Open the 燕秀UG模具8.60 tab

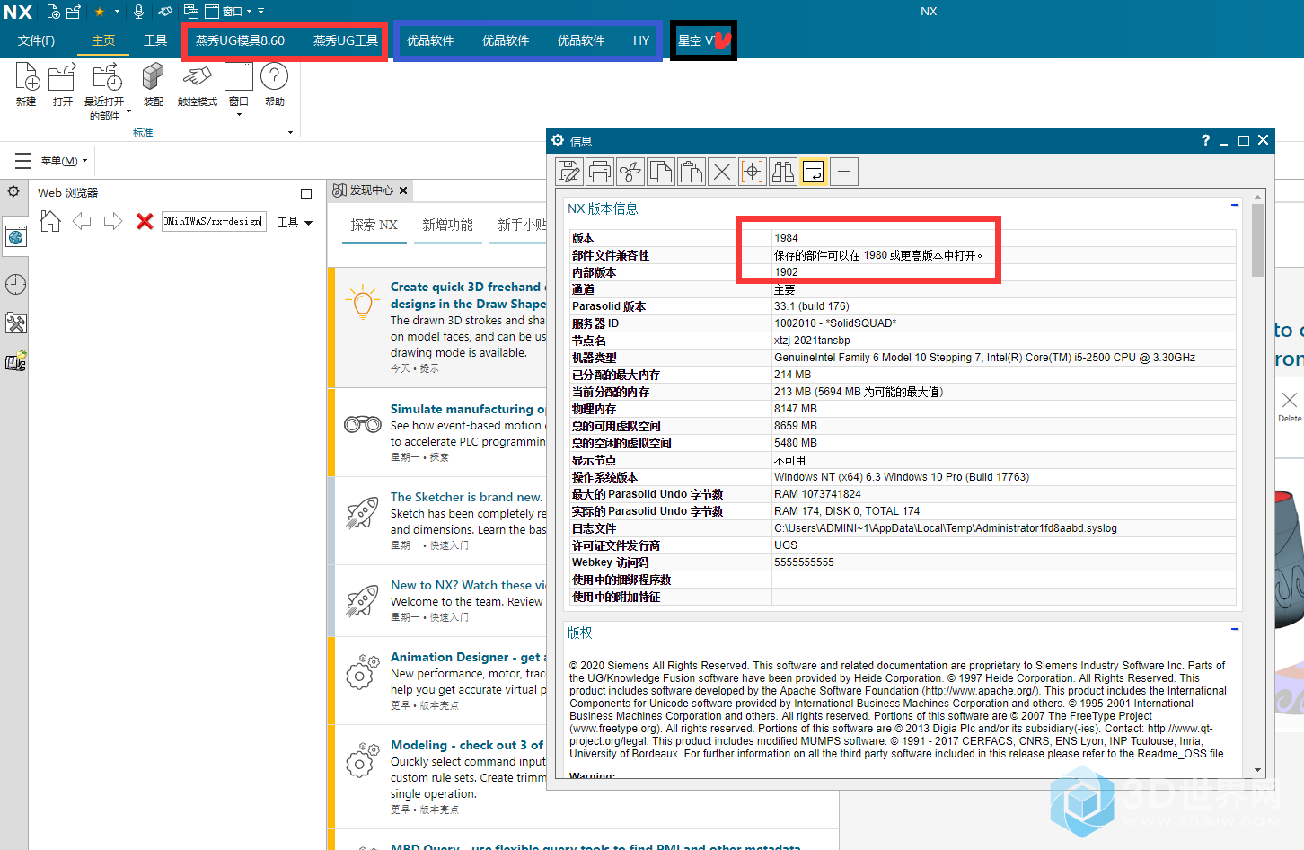(240, 40)
